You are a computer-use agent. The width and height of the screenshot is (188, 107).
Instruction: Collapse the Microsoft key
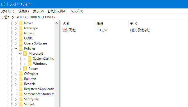[20, 54]
